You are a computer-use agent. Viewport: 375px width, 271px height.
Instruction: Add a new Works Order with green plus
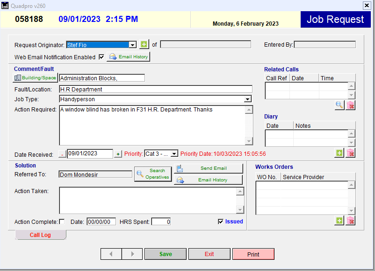point(339,221)
